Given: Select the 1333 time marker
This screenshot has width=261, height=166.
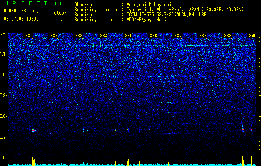Looking at the screenshot, I should pyautogui.click(x=78, y=36).
